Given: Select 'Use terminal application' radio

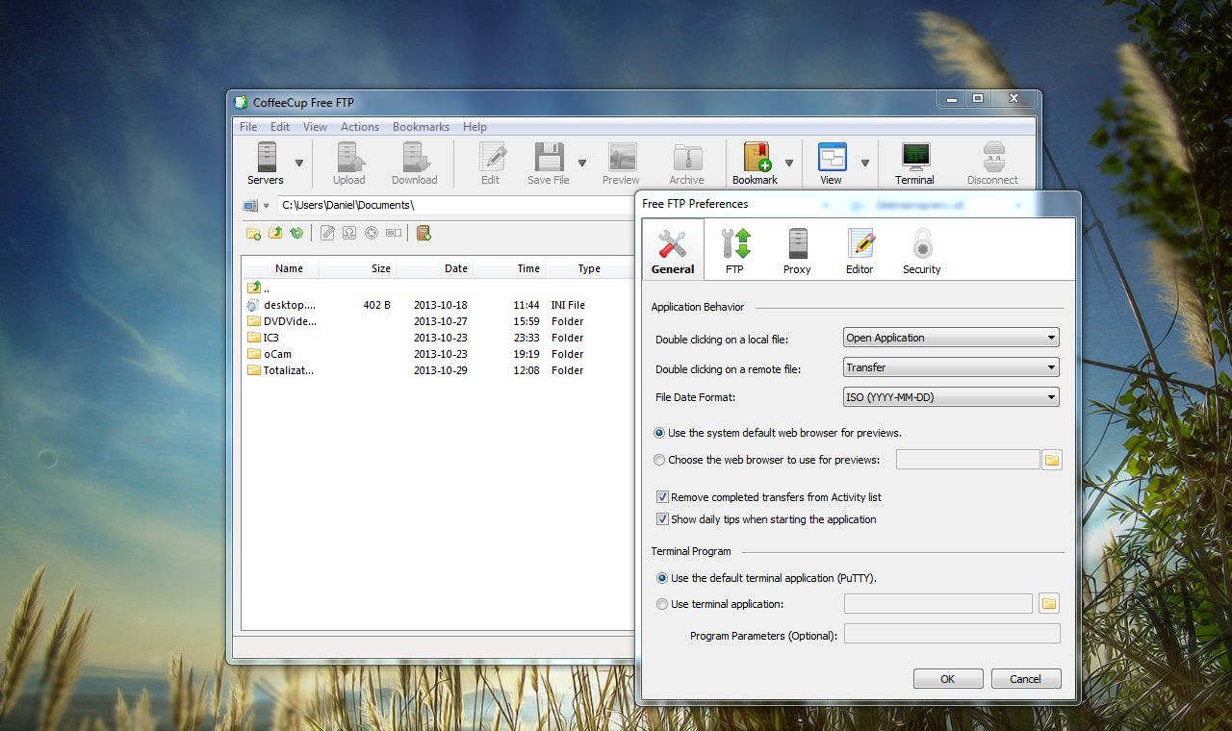Looking at the screenshot, I should [x=661, y=604].
